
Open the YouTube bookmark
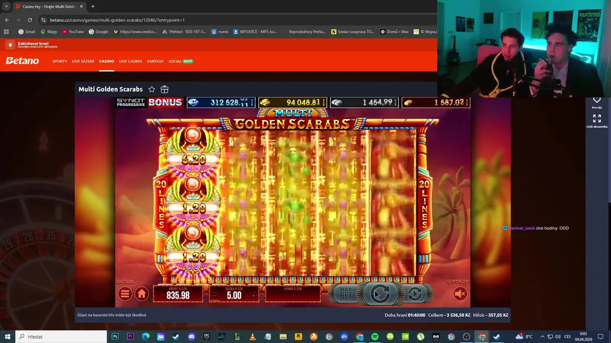[73, 31]
